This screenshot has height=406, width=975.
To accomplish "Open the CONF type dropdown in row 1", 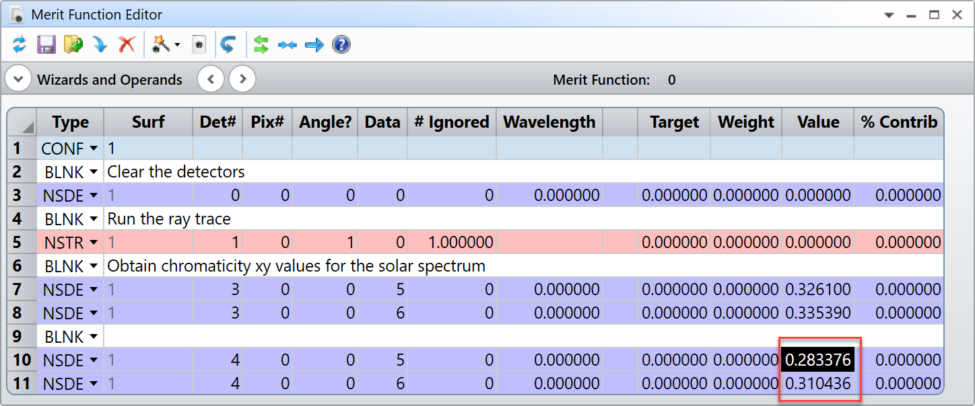I will tap(94, 149).
